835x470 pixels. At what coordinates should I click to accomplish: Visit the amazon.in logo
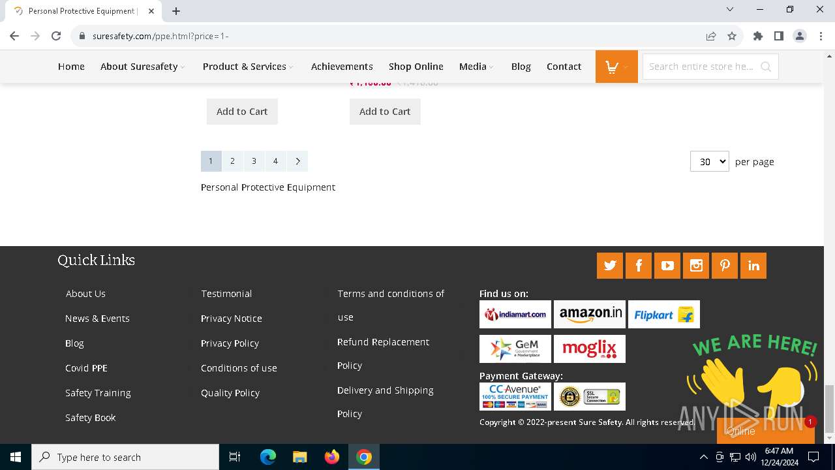pyautogui.click(x=590, y=314)
